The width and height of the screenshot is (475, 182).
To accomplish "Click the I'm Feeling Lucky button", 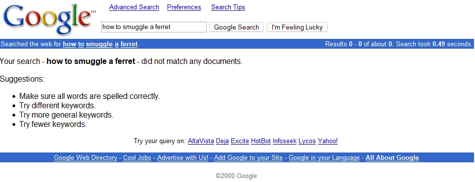I will pyautogui.click(x=297, y=27).
